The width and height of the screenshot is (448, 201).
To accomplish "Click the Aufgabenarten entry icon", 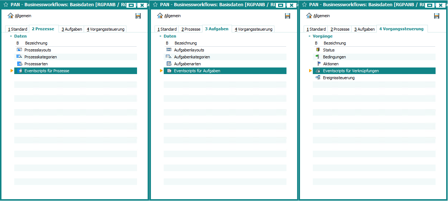I will 168,64.
